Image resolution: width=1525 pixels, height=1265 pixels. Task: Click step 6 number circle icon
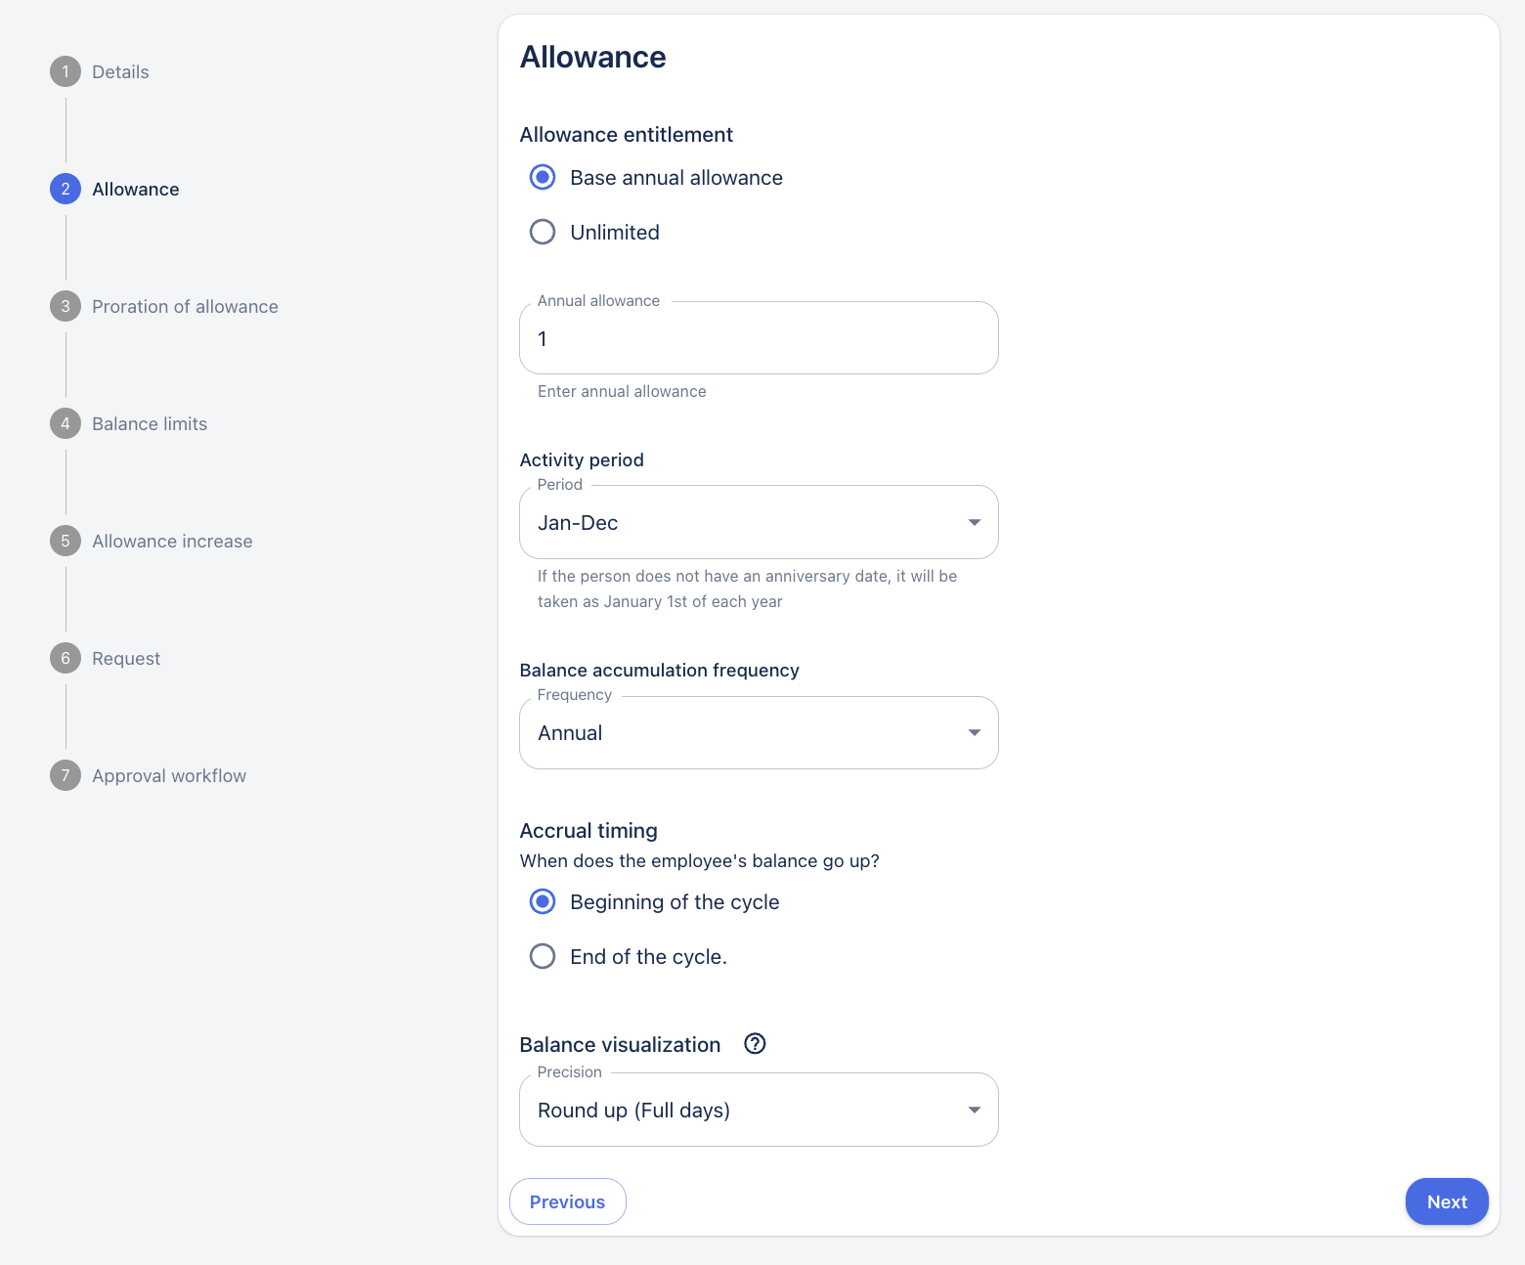(65, 658)
